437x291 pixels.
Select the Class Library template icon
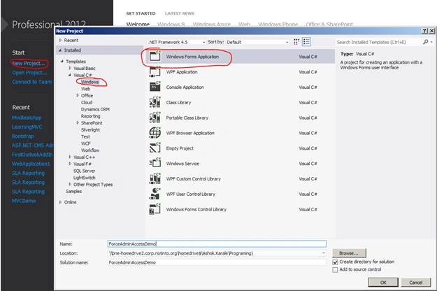coord(155,102)
